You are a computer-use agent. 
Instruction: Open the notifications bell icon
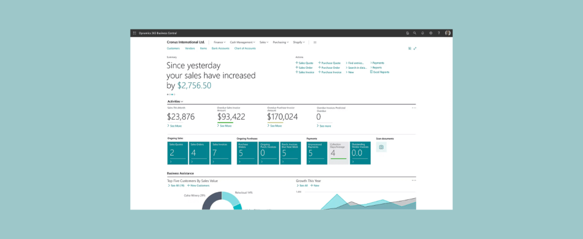[x=423, y=33]
